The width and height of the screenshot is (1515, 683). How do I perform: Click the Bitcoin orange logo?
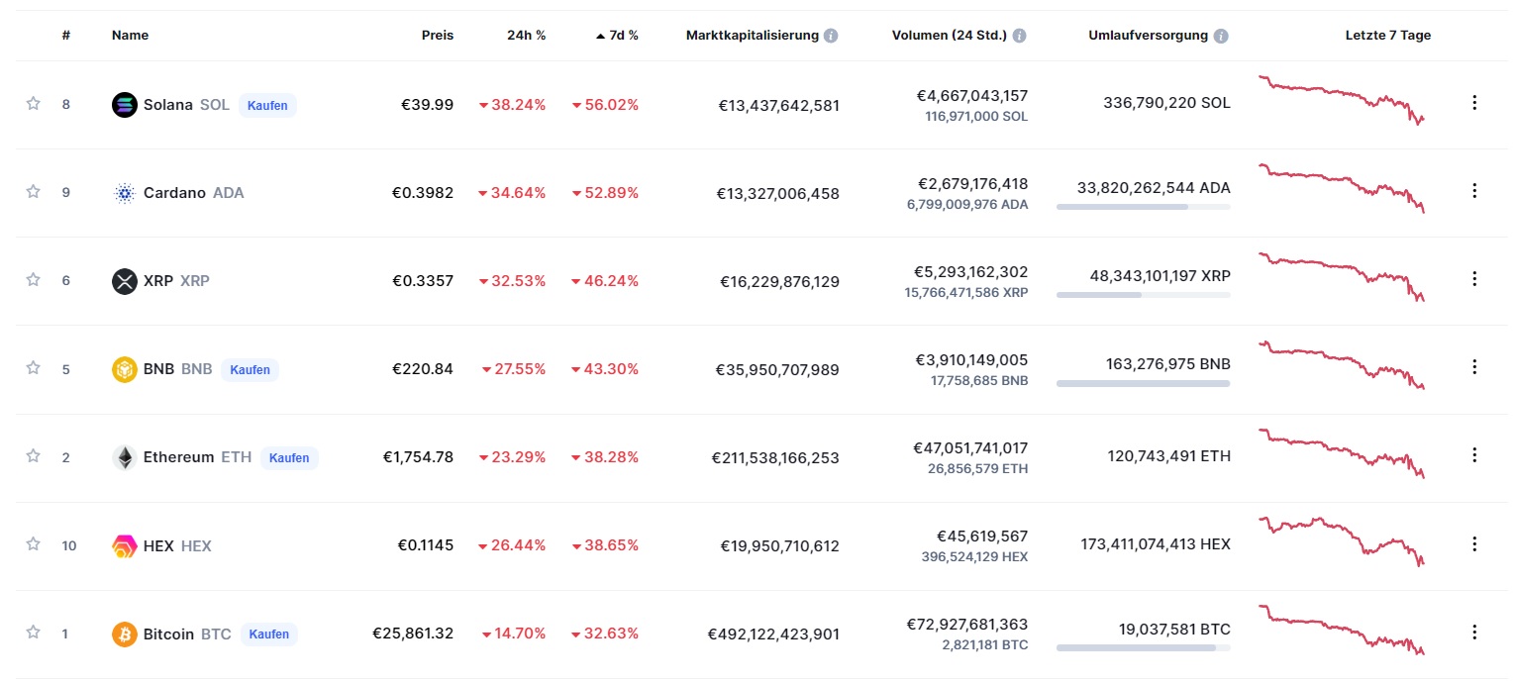(x=124, y=634)
